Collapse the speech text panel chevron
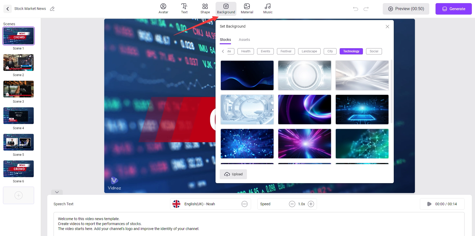 coord(57,192)
